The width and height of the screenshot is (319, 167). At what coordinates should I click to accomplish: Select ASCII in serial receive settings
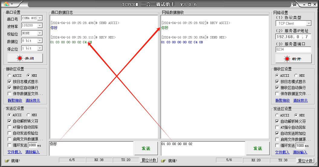pyautogui.click(x=9, y=76)
